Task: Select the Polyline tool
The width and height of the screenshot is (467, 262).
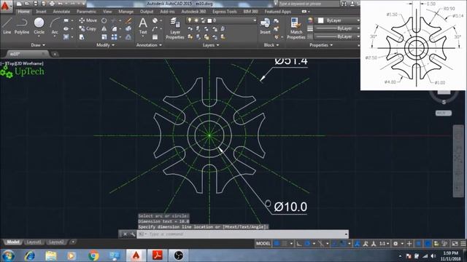Action: (22, 25)
